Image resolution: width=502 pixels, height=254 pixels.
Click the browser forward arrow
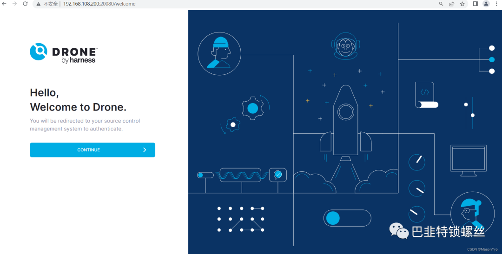pyautogui.click(x=15, y=4)
